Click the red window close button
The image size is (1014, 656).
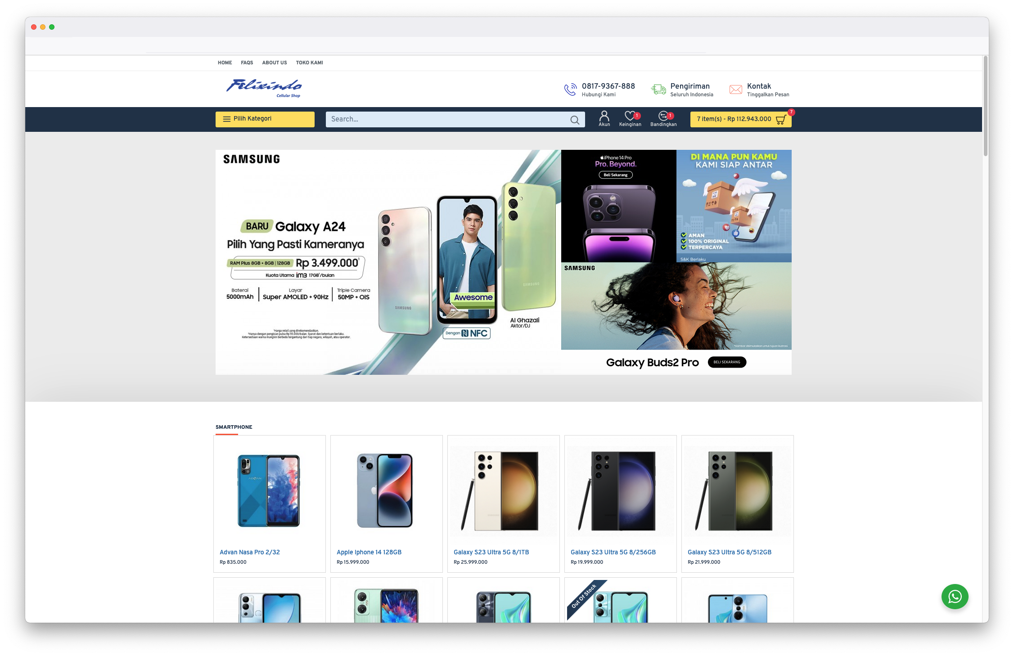pyautogui.click(x=34, y=27)
